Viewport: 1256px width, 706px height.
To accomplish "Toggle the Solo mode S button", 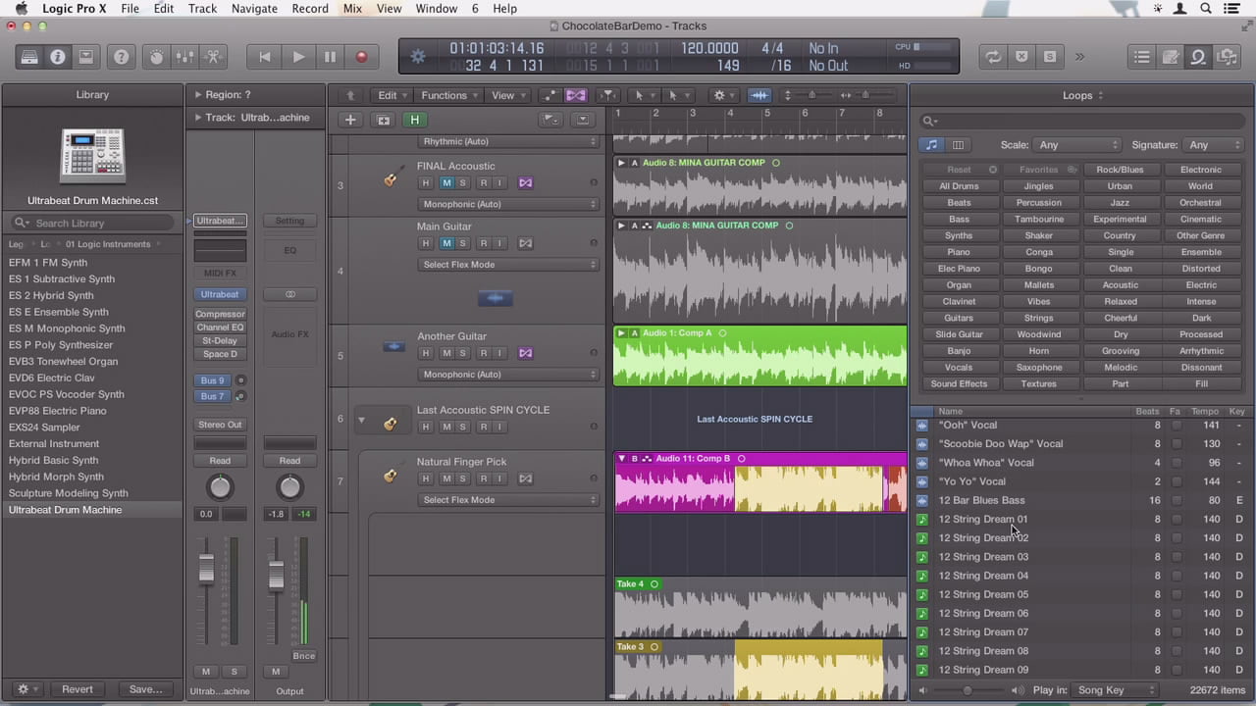I will (x=1050, y=57).
